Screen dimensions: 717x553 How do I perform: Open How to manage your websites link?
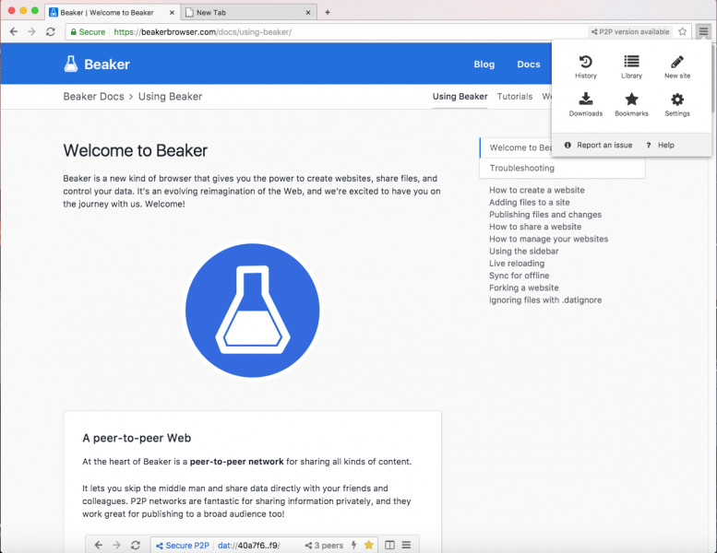pos(549,239)
